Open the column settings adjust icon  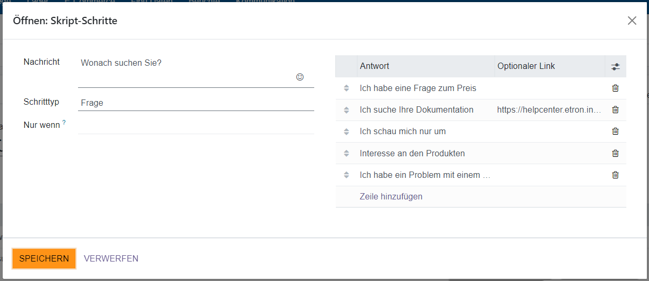pyautogui.click(x=615, y=66)
